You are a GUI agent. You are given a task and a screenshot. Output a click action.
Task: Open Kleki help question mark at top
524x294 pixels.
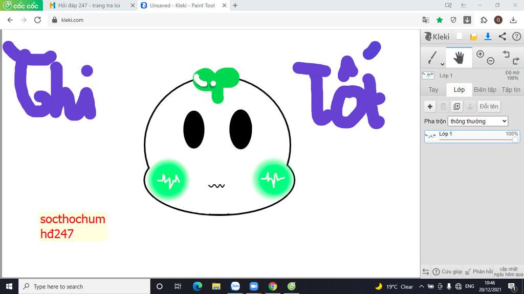516,36
